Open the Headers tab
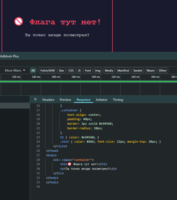177x200 pixels. 48,100
